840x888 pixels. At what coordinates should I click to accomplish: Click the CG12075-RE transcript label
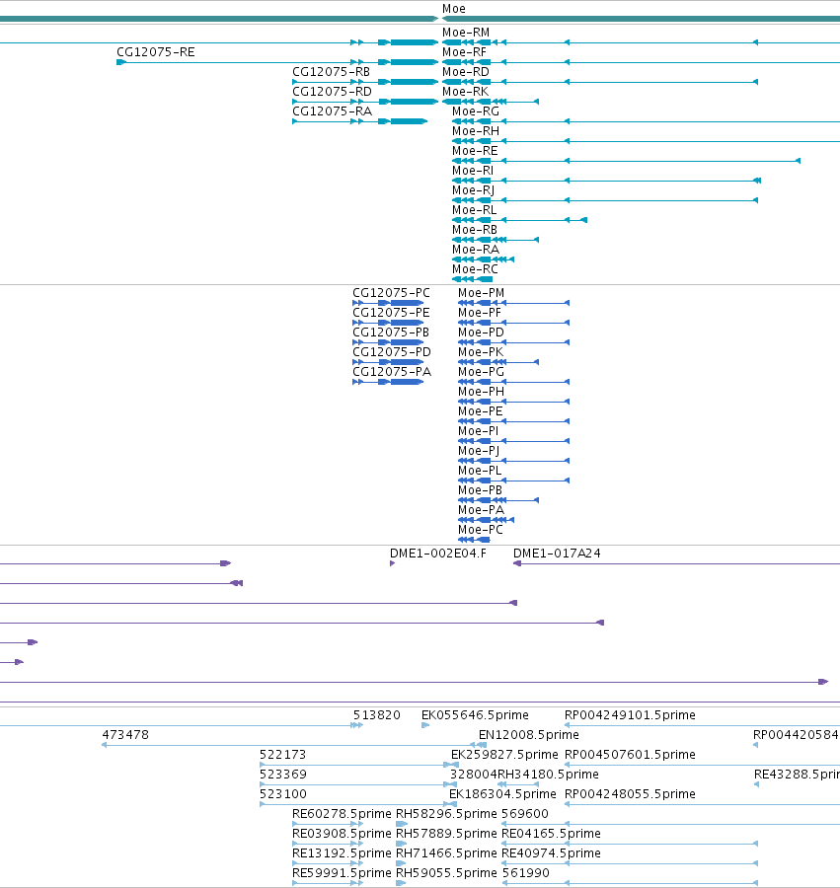coord(156,52)
